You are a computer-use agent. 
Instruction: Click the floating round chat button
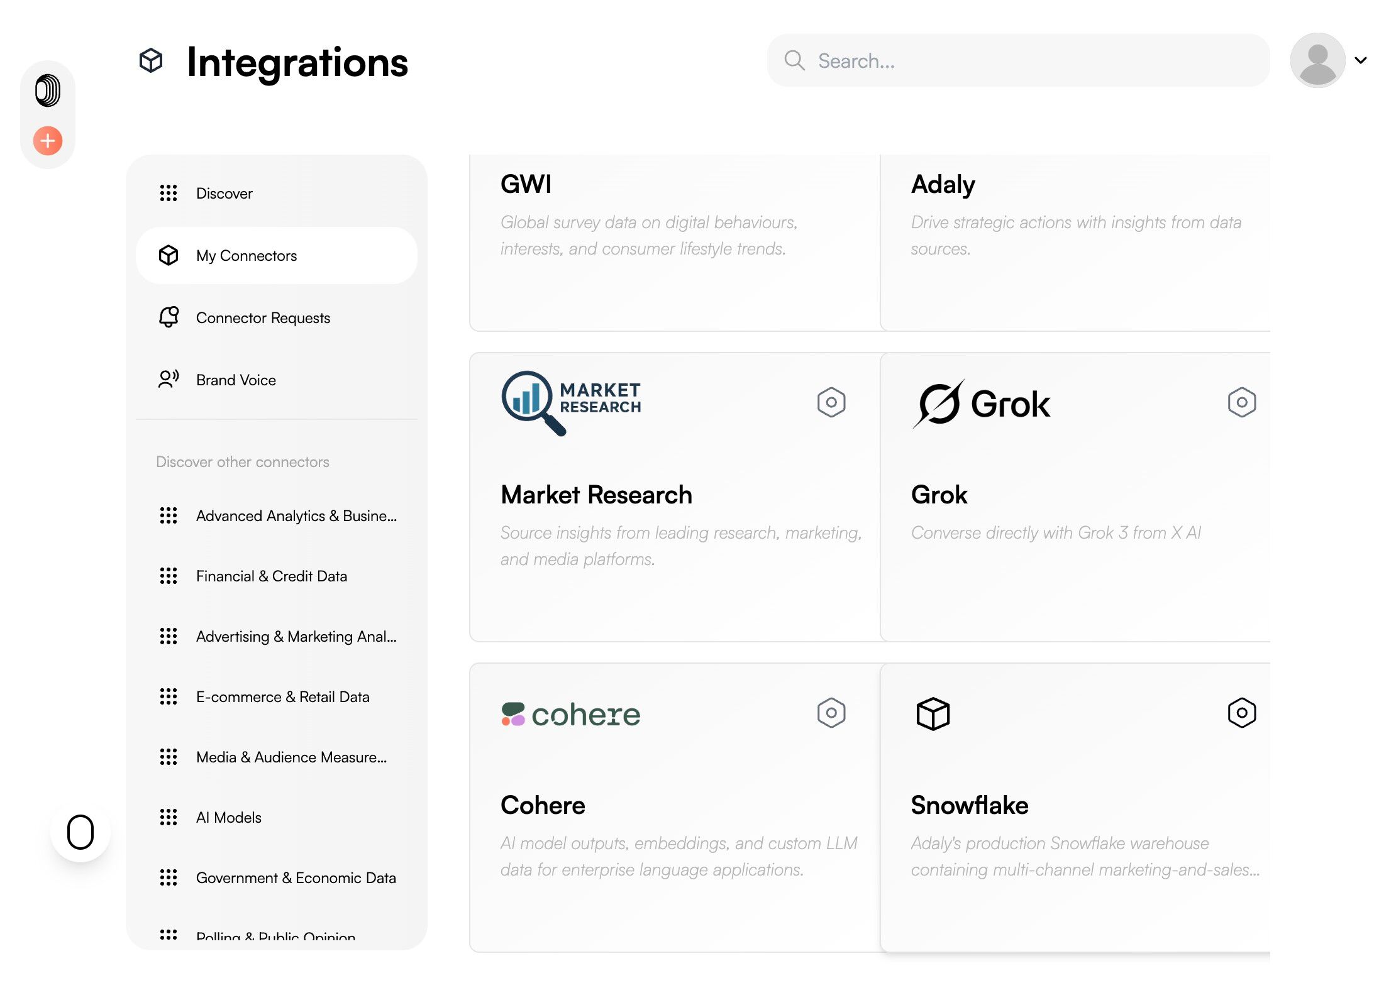coord(80,832)
